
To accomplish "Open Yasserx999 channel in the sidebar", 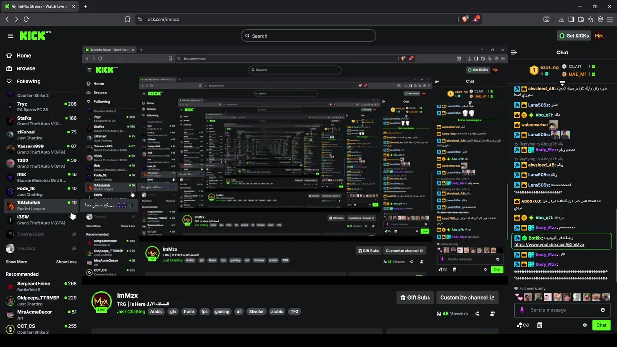I will pyautogui.click(x=41, y=149).
